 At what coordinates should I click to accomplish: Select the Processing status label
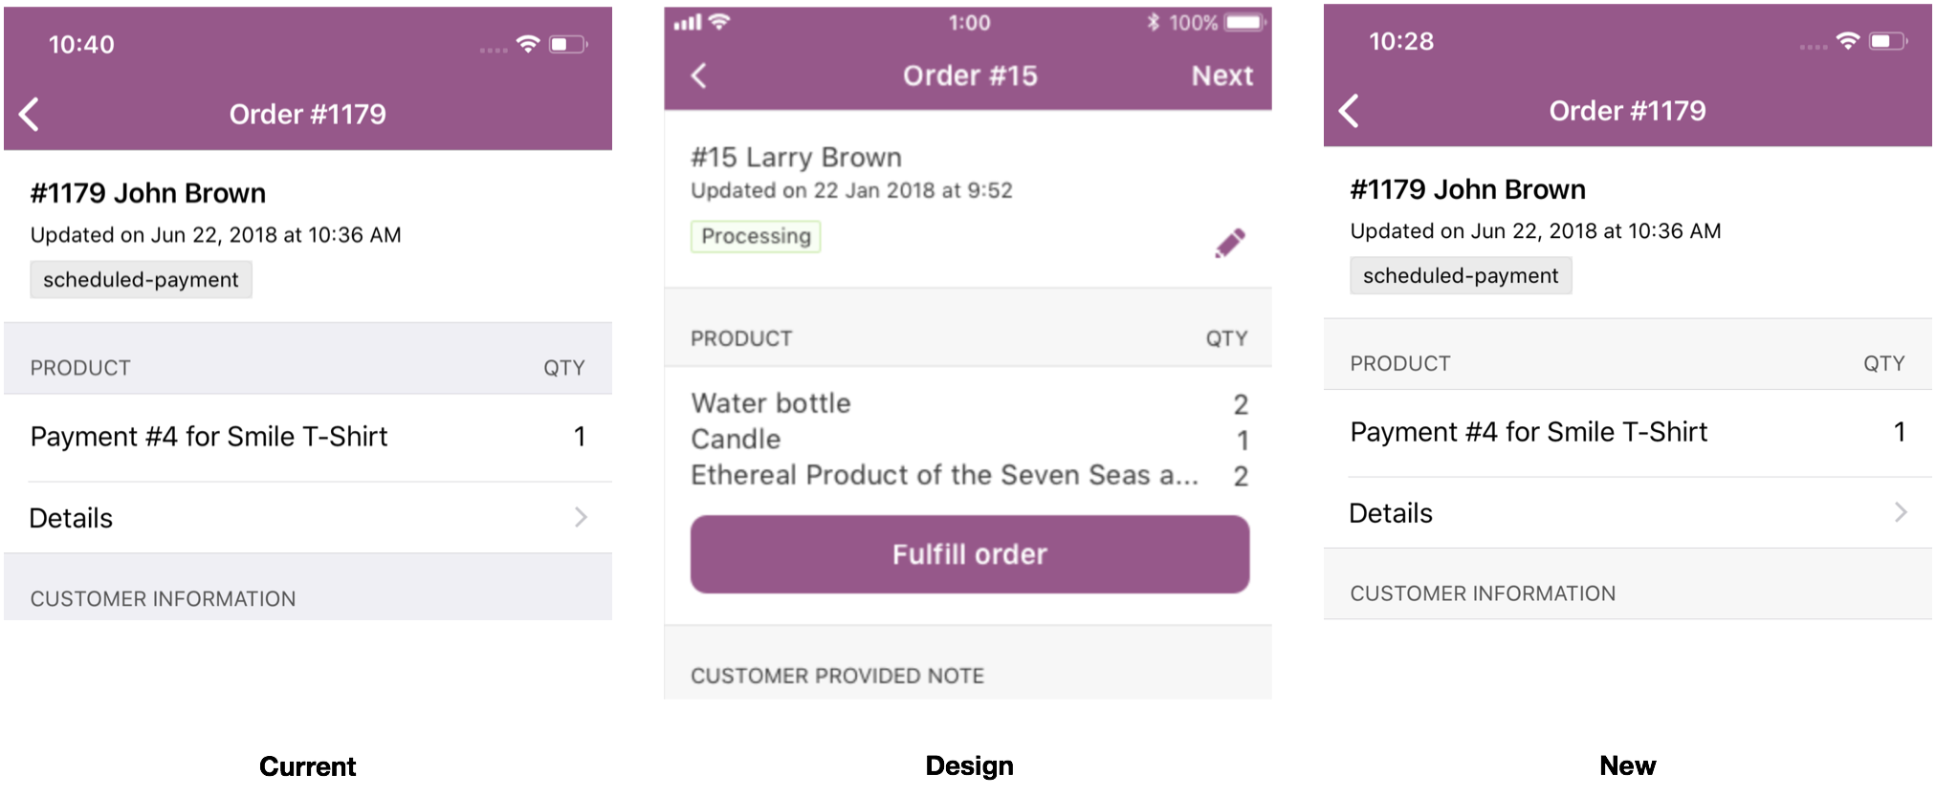point(756,236)
